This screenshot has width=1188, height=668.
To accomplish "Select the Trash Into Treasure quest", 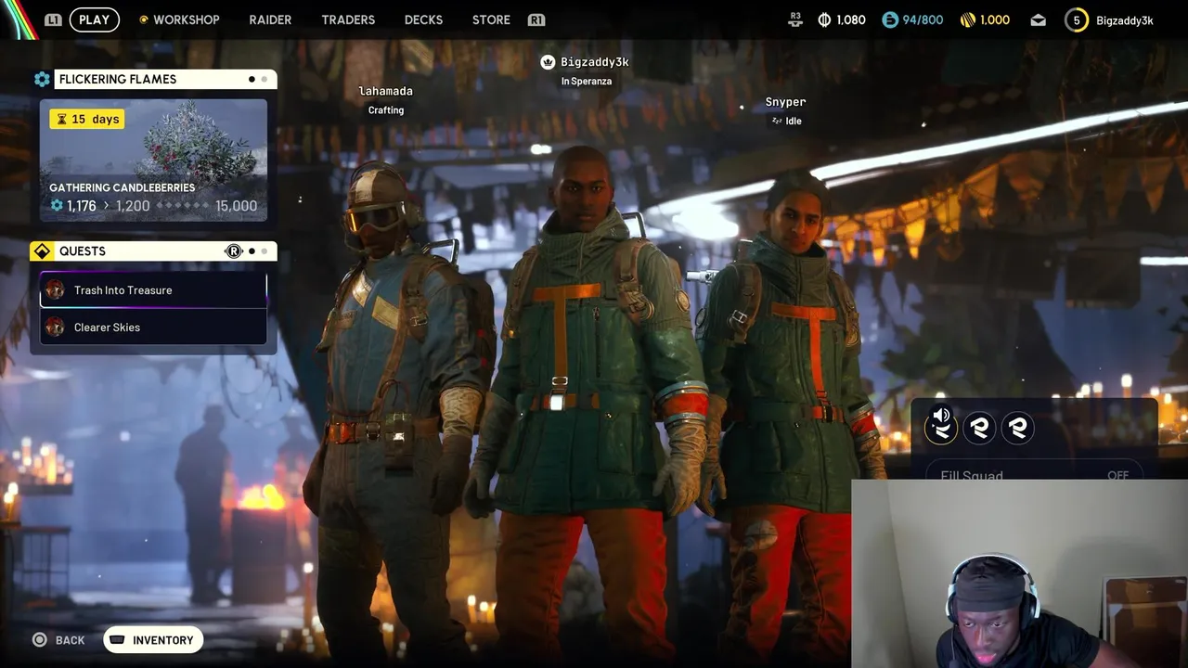I will pyautogui.click(x=153, y=290).
